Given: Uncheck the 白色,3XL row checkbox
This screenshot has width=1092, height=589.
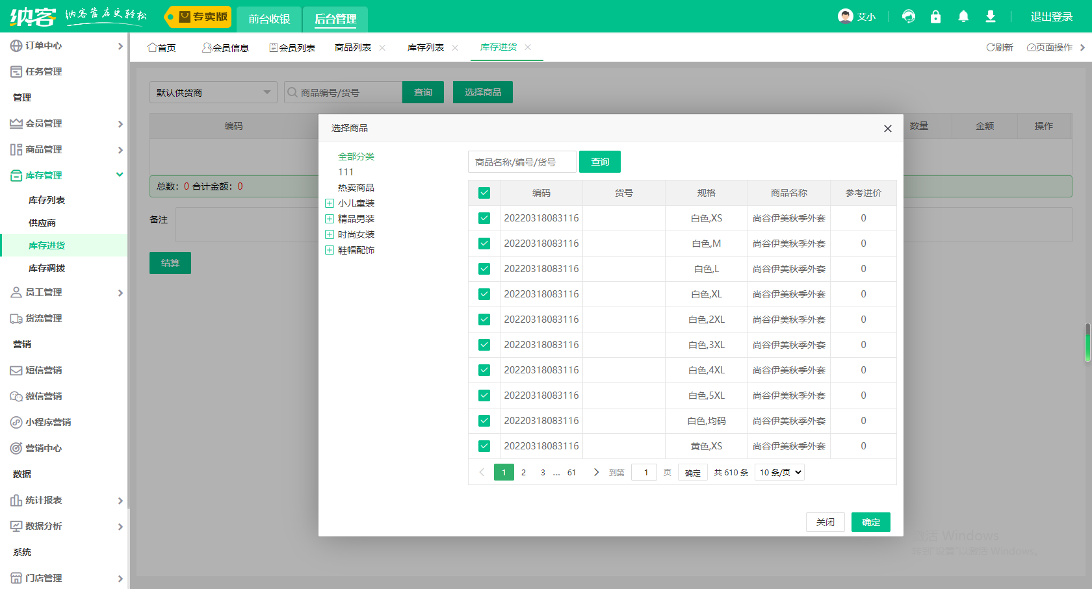Looking at the screenshot, I should 484,345.
